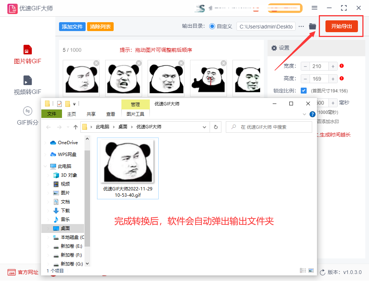Open the 文件 menu in Explorer
Image resolution: width=369 pixels, height=281 pixels.
point(52,114)
